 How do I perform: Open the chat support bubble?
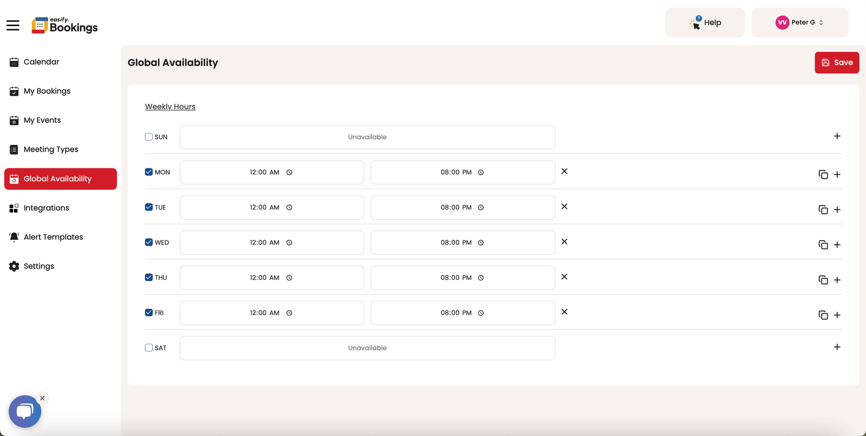[x=25, y=411]
